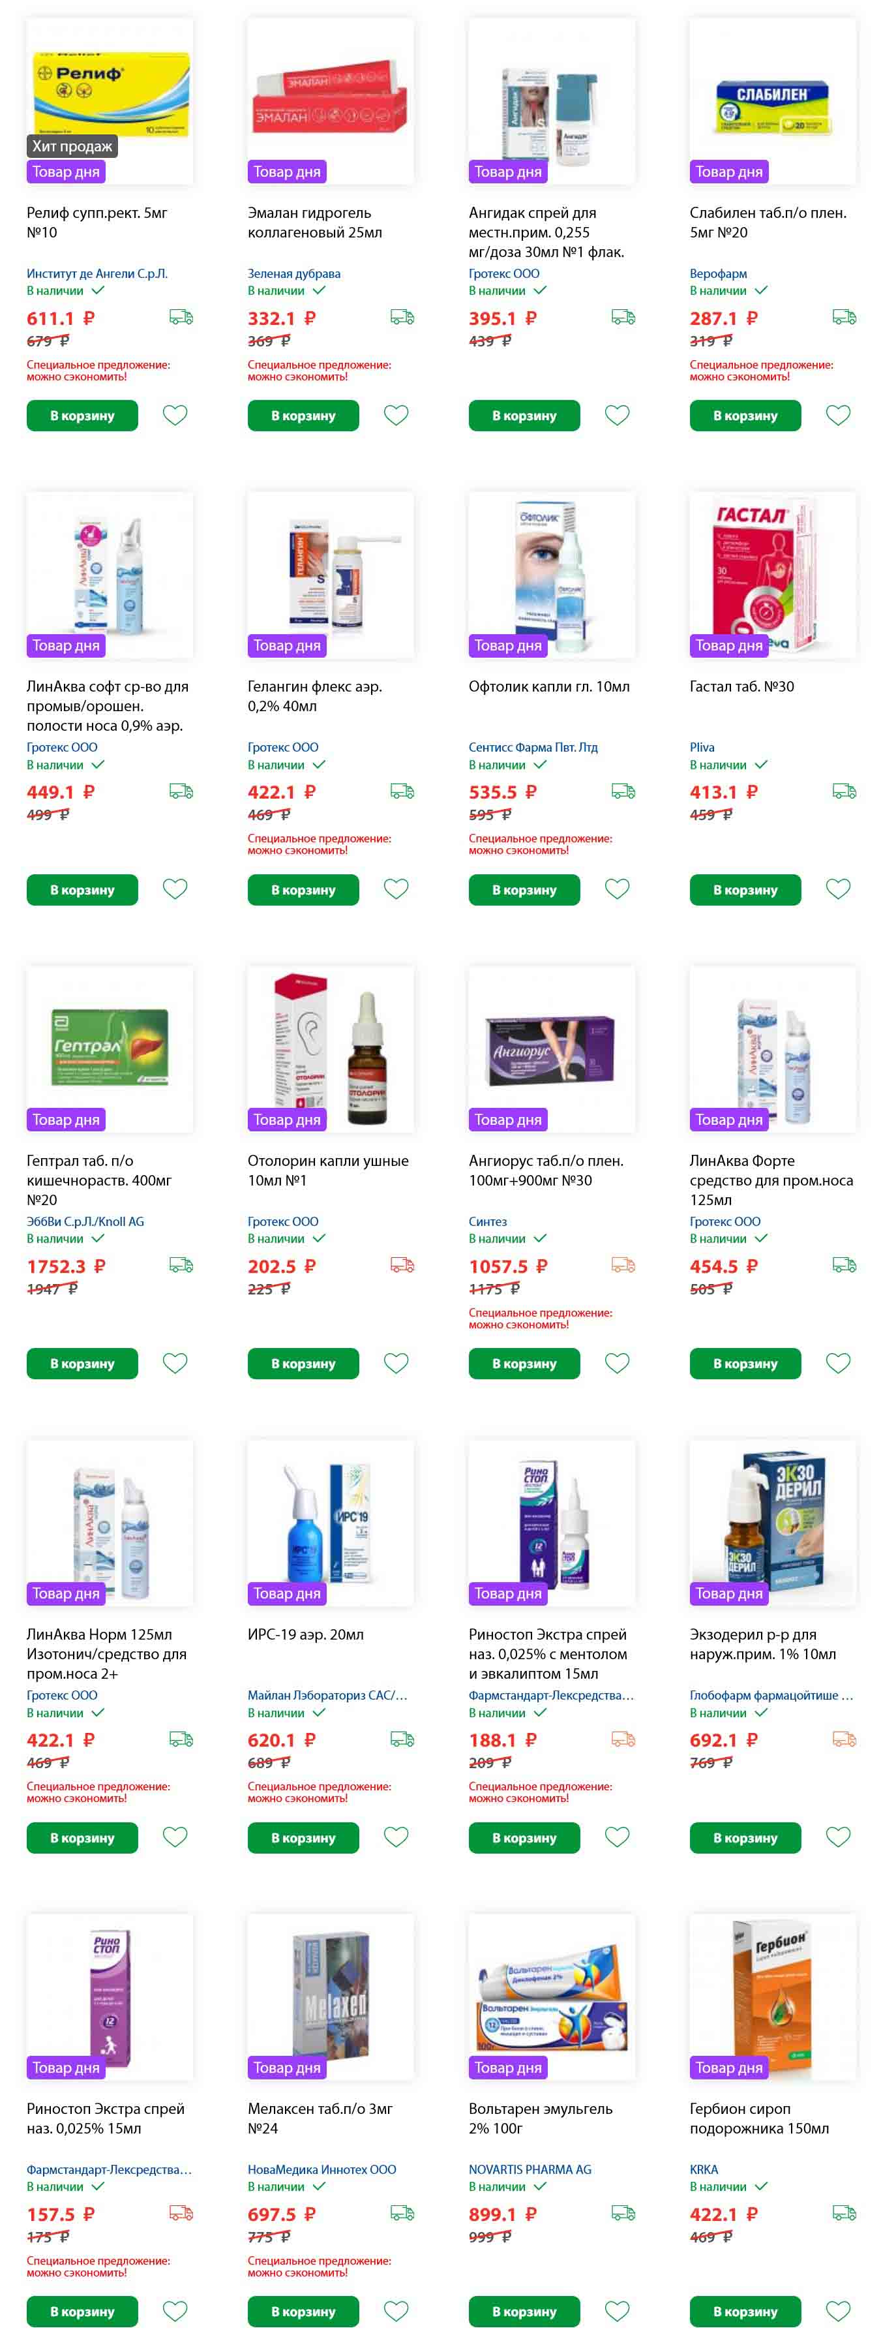881x2341 pixels.
Task: Add Вольтарен эмульгель to wishlist via heart
Action: click(618, 2310)
